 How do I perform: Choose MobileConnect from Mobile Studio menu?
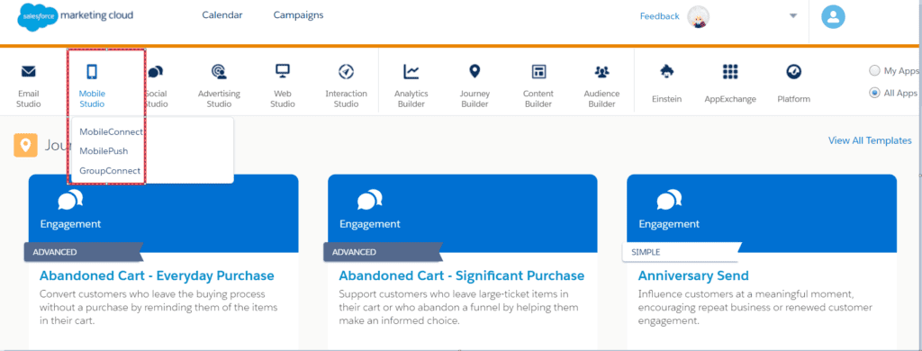(111, 131)
